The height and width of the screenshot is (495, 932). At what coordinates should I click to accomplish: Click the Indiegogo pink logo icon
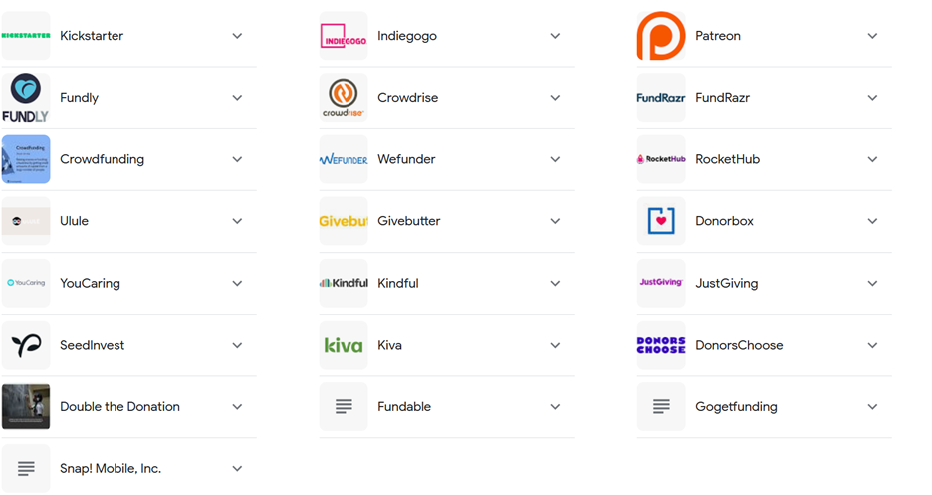point(344,36)
